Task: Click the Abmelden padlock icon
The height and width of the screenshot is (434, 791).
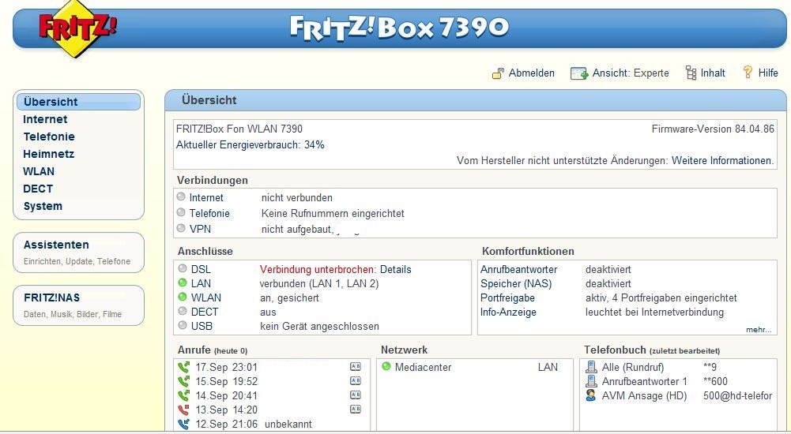Action: pyautogui.click(x=498, y=73)
